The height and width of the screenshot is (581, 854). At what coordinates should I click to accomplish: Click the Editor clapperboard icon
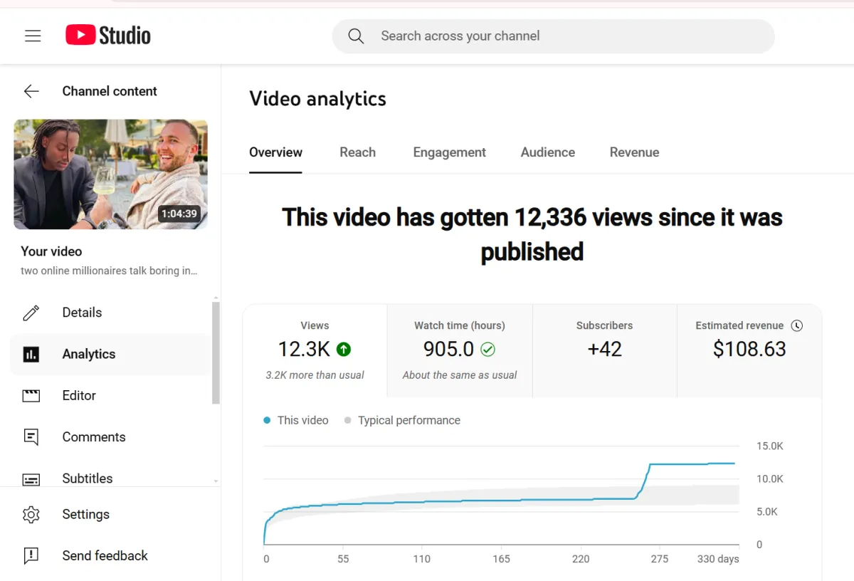click(31, 395)
